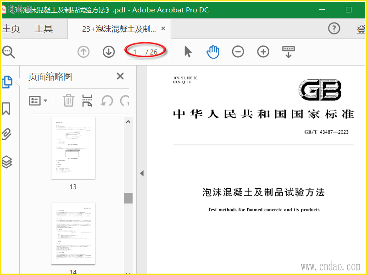This screenshot has height=275, width=367.
Task: Open the Attachments paperclip panel
Action: click(x=6, y=134)
